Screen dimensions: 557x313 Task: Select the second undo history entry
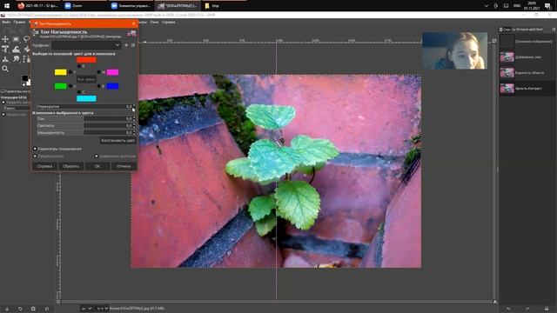coord(527,57)
